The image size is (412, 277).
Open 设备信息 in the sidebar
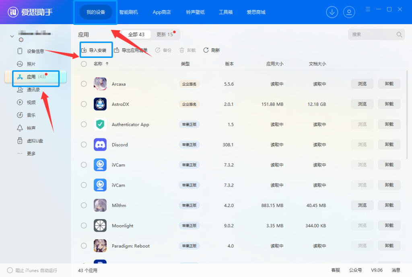pos(31,51)
